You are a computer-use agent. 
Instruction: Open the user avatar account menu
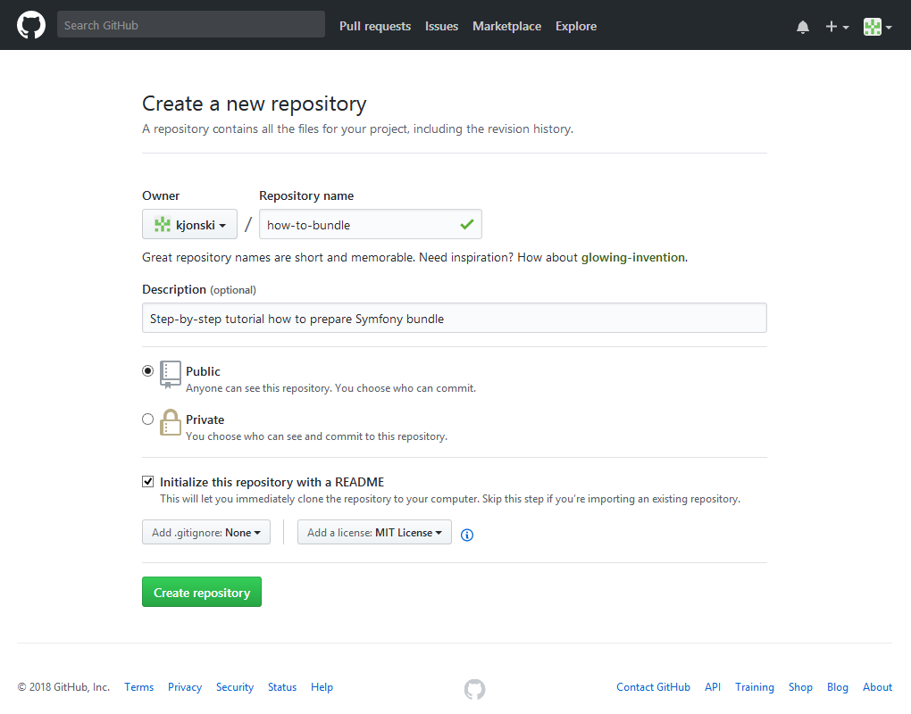tap(877, 27)
